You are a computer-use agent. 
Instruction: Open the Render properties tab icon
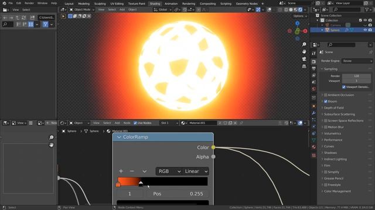click(314, 62)
